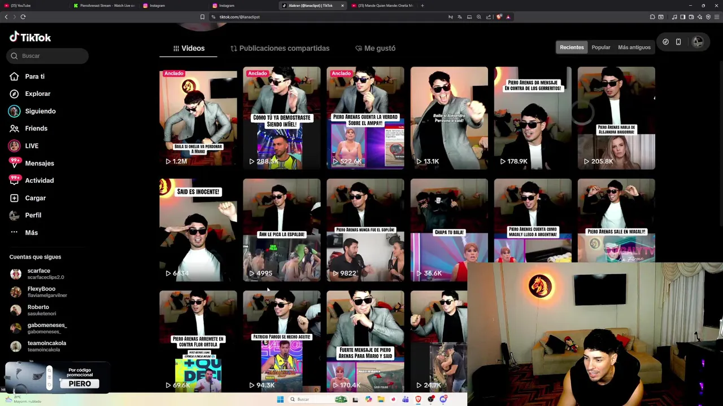Sort videos by Más antiguos

click(634, 47)
